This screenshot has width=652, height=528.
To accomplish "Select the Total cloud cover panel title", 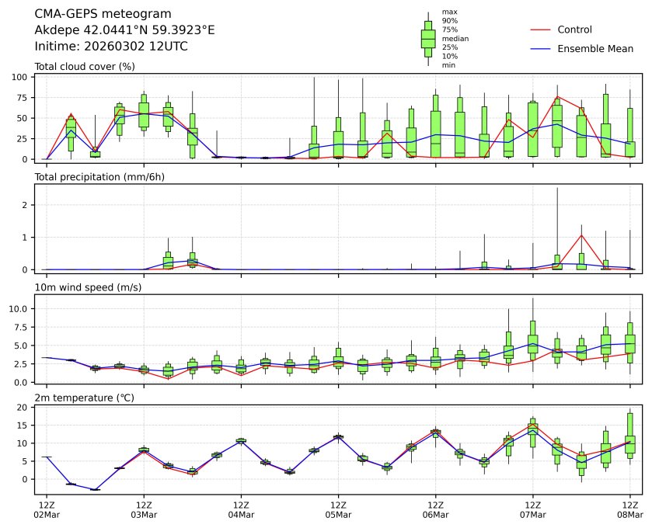I will [85, 66].
